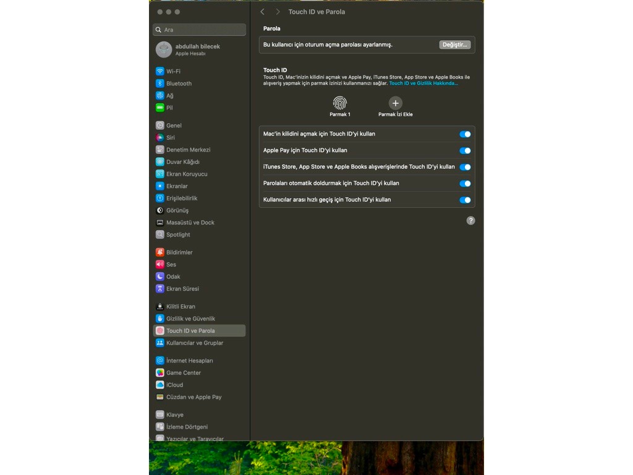The image size is (633, 475).
Task: Select the Görünüş appearance entry
Action: click(200, 210)
